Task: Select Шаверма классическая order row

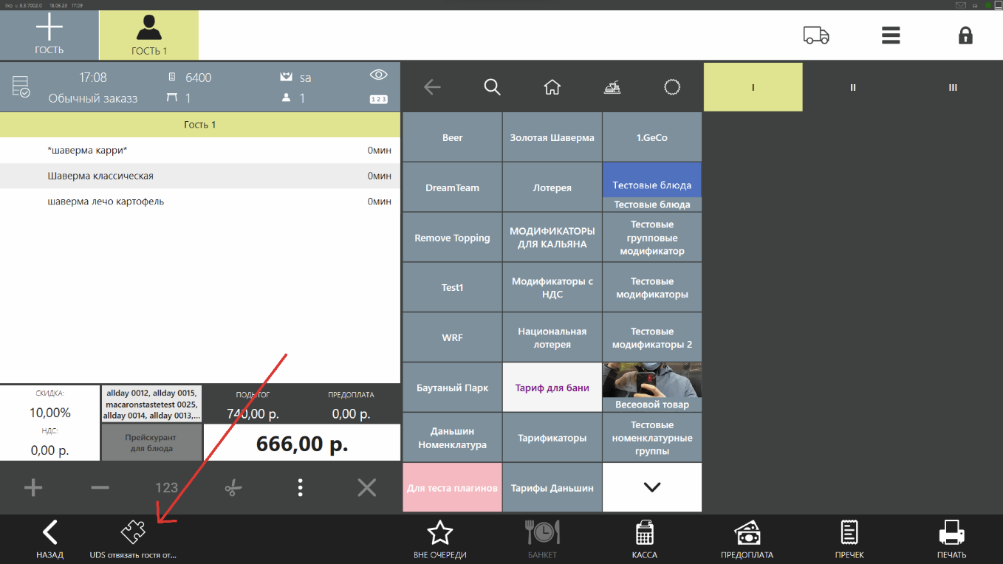Action: tap(200, 176)
